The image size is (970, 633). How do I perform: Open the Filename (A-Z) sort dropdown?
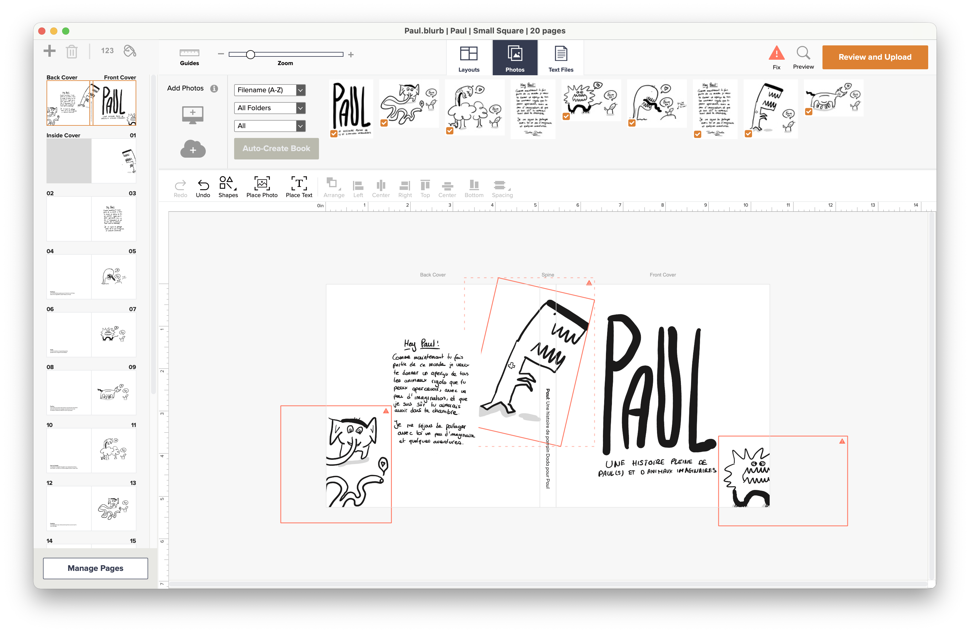coord(269,90)
